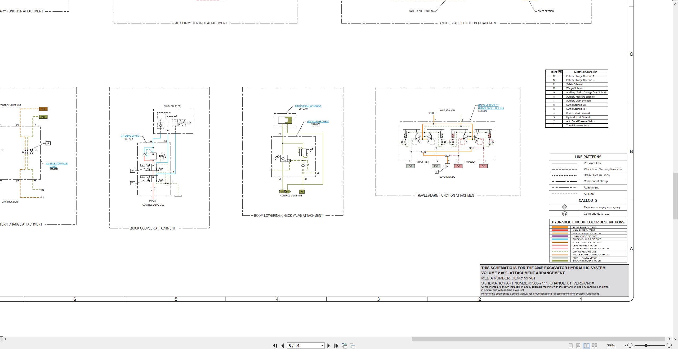
Task: Click MAIN PUMP OUTPUT red color swatch
Action: tap(560, 230)
